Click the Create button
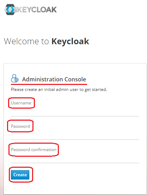Viewport: 147px width, 195px height. click(x=20, y=175)
